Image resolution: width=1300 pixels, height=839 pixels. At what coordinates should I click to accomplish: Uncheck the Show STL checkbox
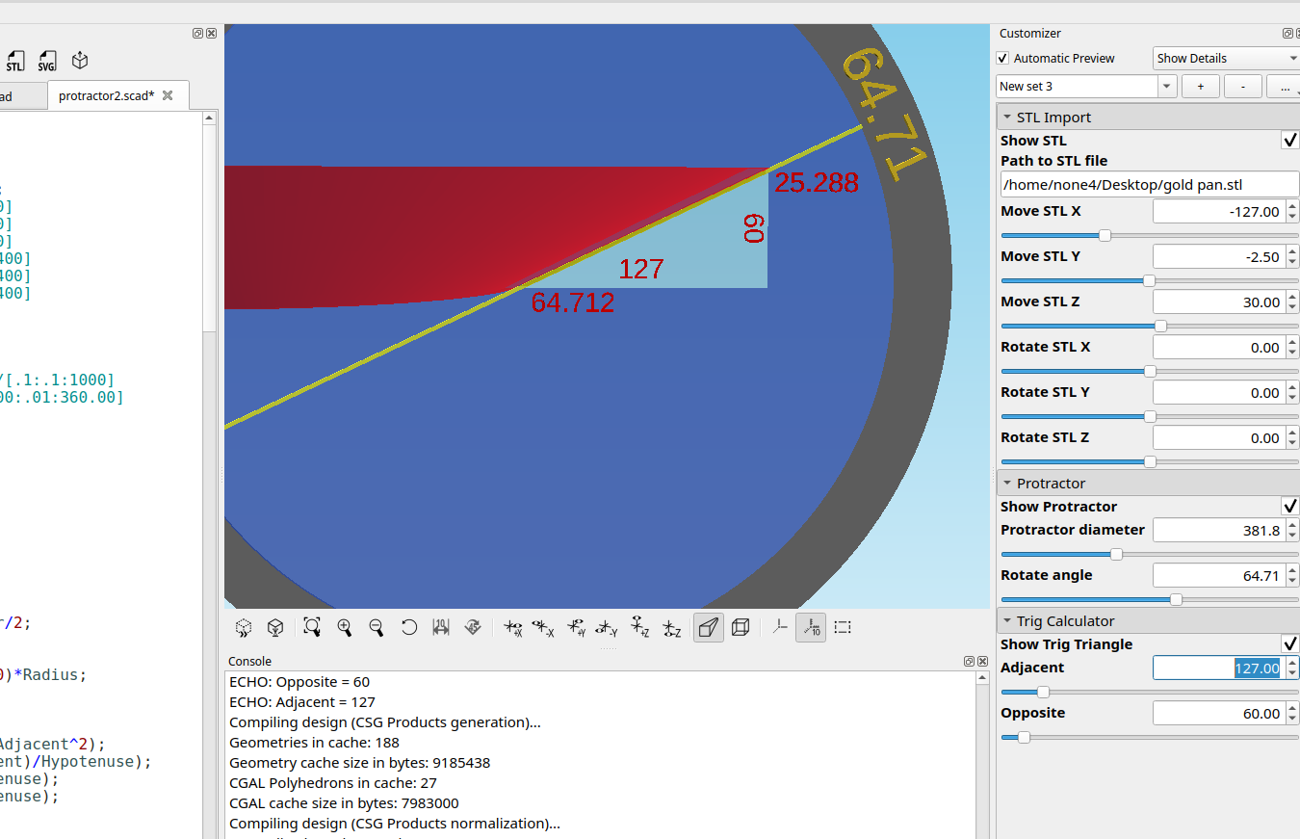click(1289, 141)
